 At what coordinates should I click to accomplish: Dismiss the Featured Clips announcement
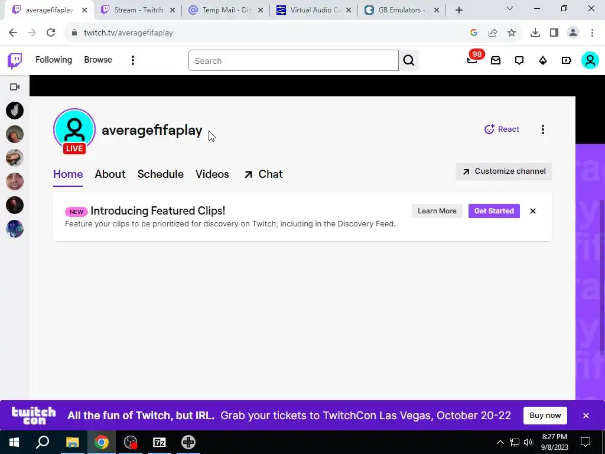coord(533,211)
